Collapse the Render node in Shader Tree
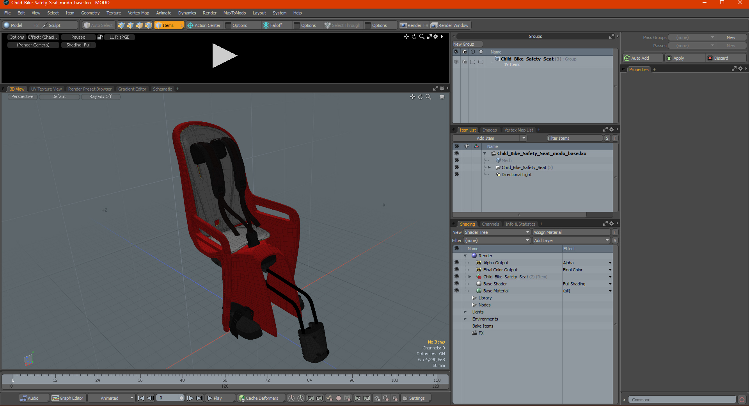Screen dimensions: 749x406 tap(465, 256)
